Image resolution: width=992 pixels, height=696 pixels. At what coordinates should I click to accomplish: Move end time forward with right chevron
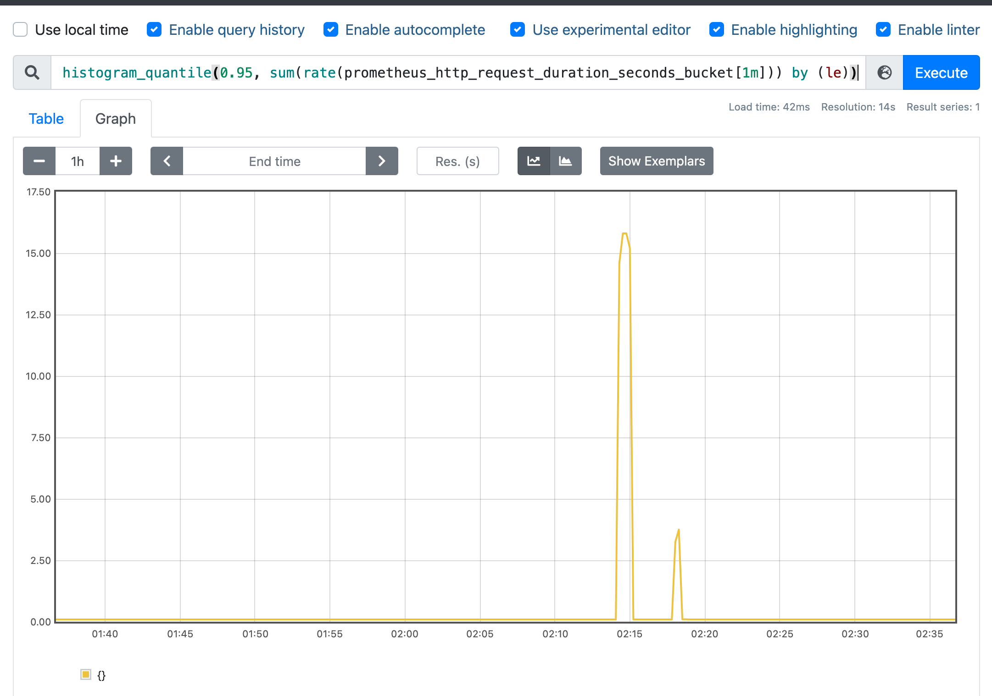pos(381,161)
